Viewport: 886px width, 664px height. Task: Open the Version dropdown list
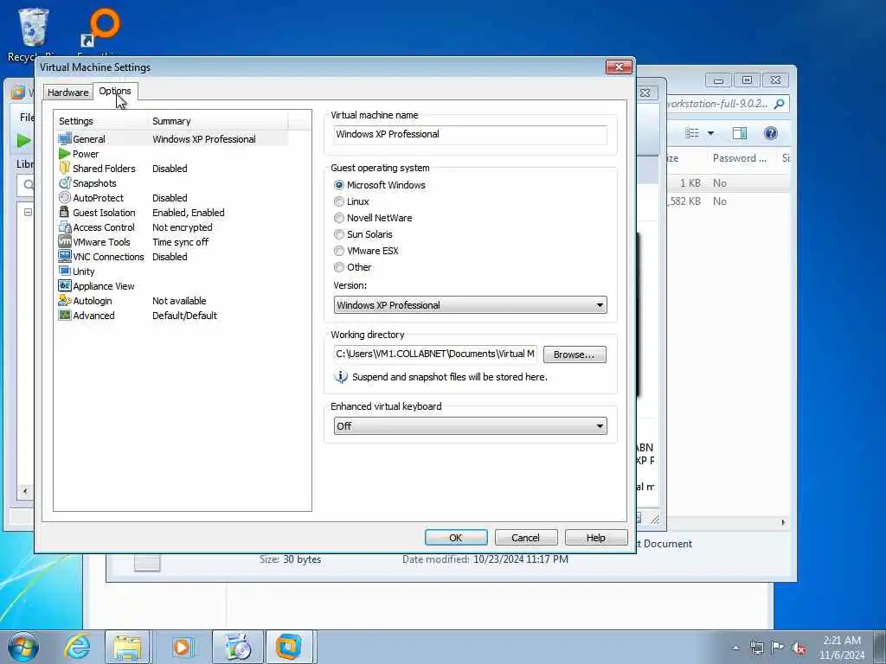pos(470,305)
